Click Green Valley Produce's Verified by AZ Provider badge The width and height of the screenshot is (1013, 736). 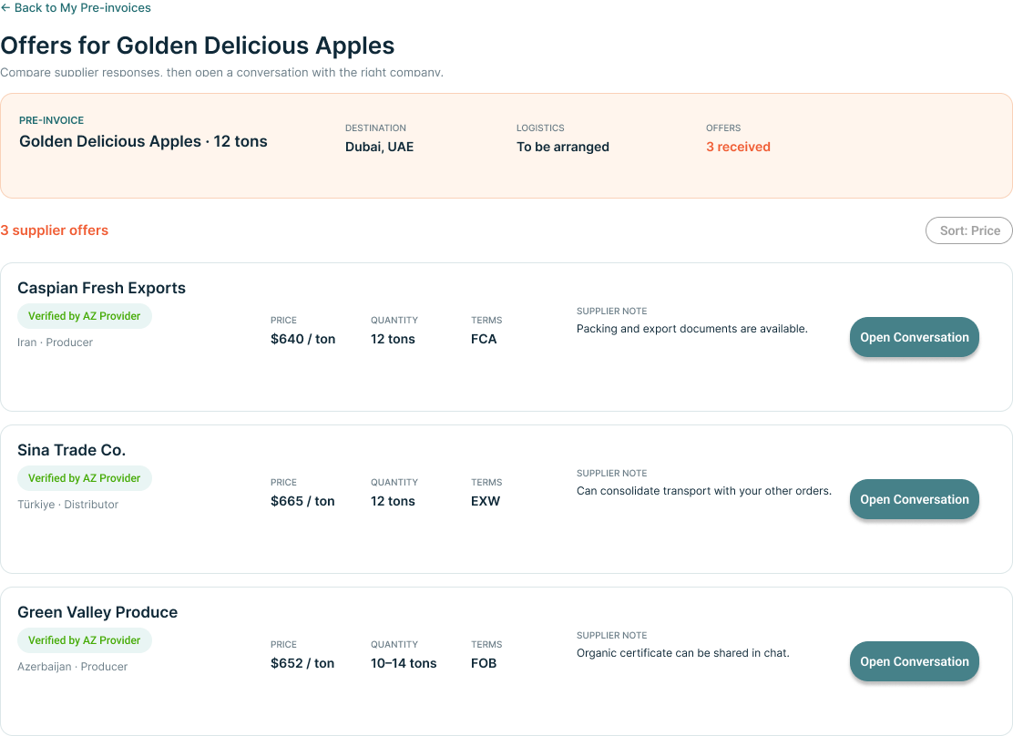(x=85, y=640)
